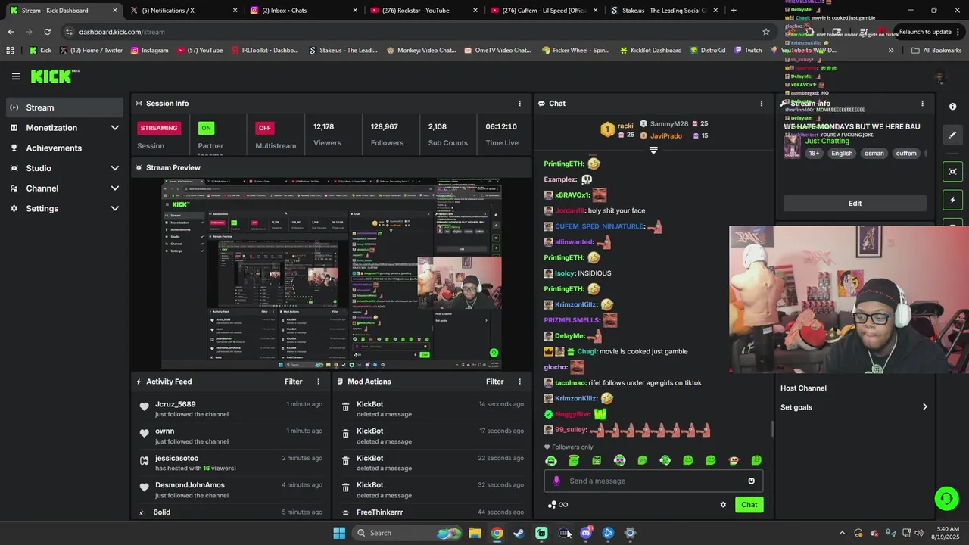Click the 18+ tag in Stream Info
This screenshot has width=969, height=545.
click(x=814, y=154)
